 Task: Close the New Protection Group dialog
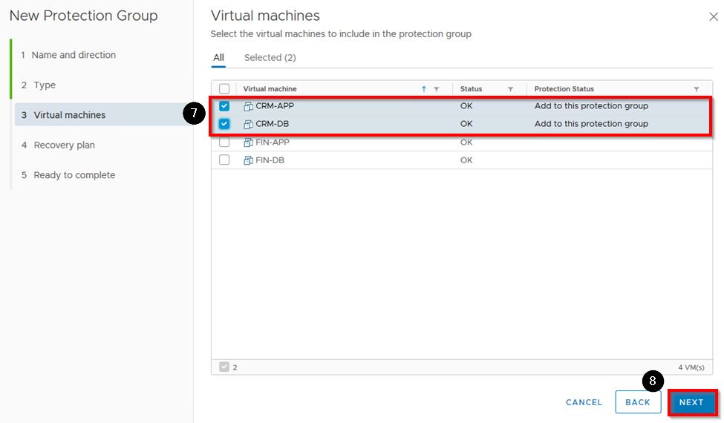click(714, 16)
